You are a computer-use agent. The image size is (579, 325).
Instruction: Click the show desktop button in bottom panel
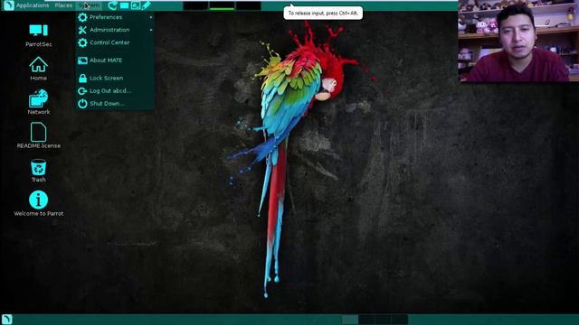pyautogui.click(x=7, y=319)
